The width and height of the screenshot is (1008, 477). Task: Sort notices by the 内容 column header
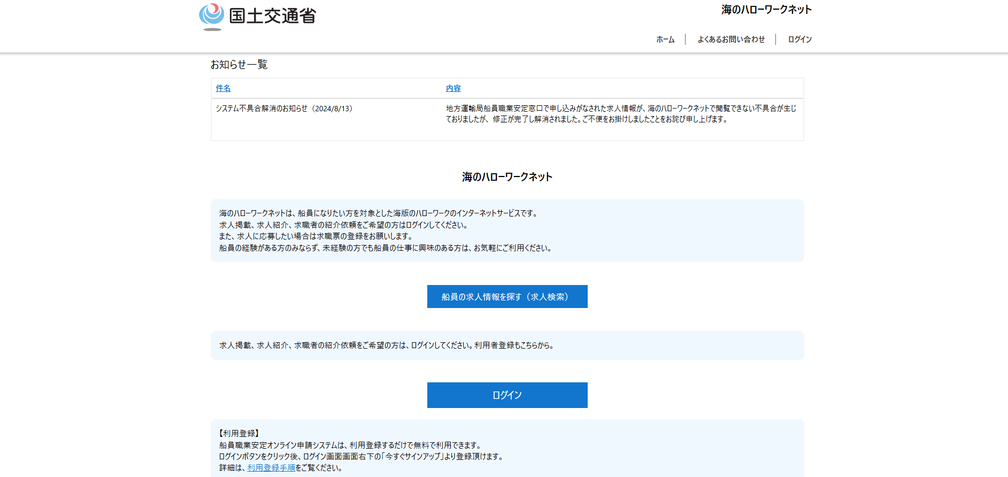(453, 88)
